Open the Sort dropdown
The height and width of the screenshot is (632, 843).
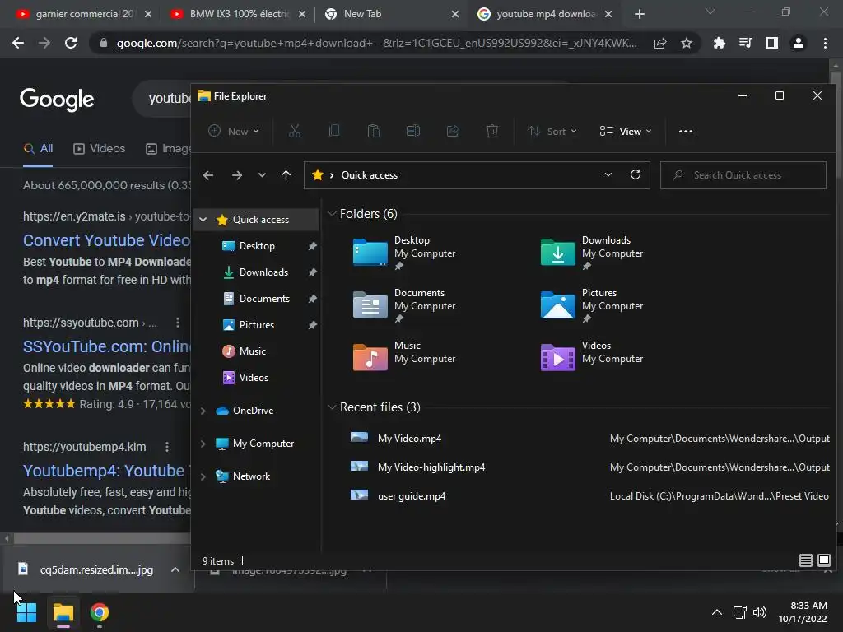coord(552,131)
